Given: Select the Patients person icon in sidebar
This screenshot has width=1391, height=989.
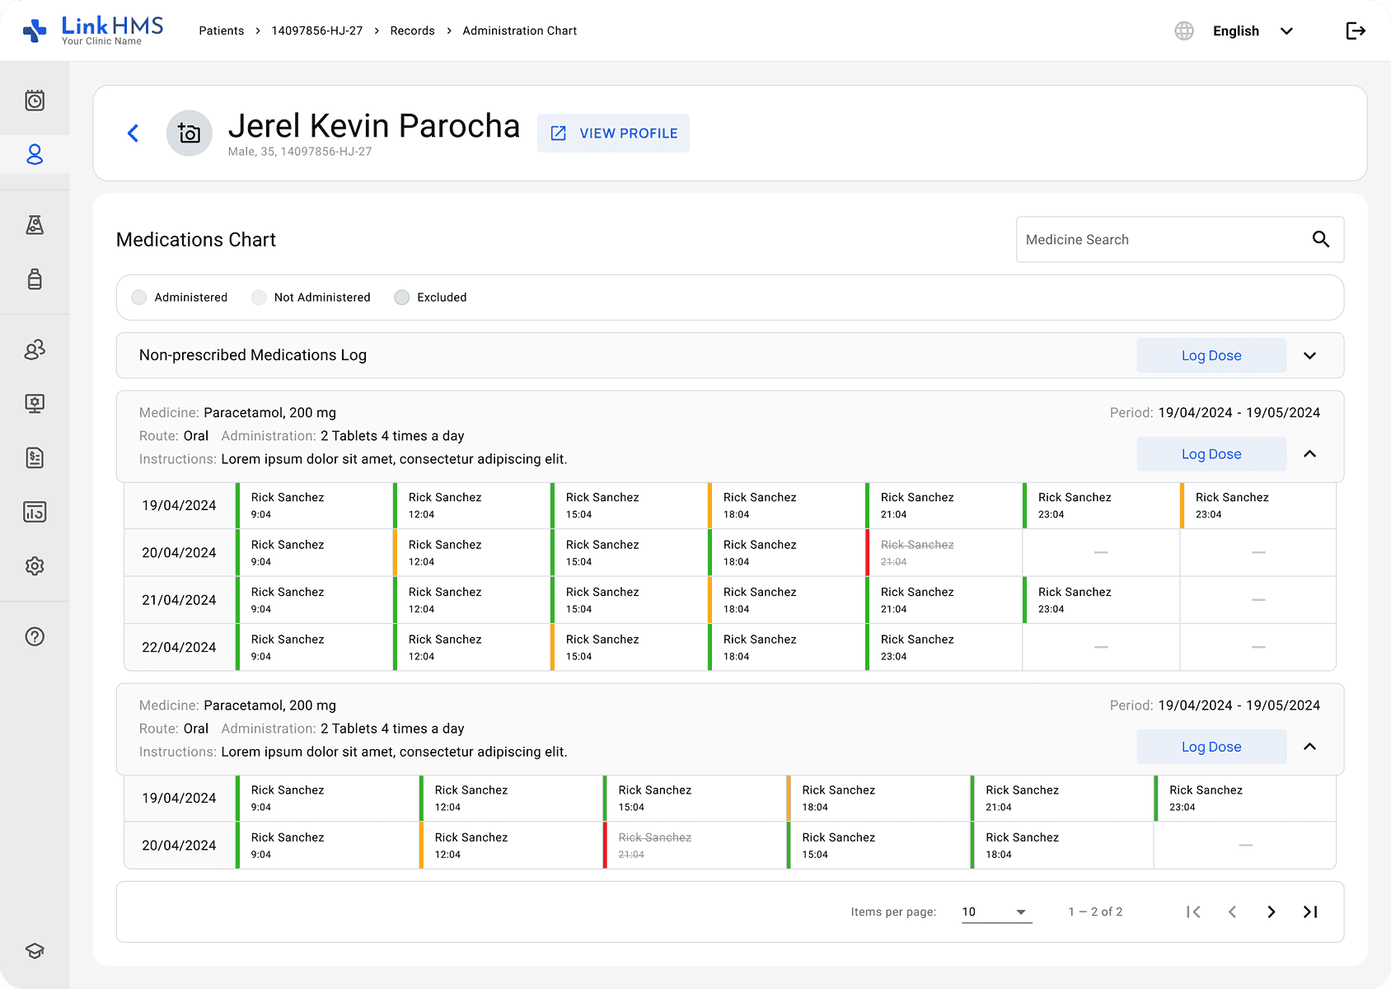Looking at the screenshot, I should click(x=35, y=154).
